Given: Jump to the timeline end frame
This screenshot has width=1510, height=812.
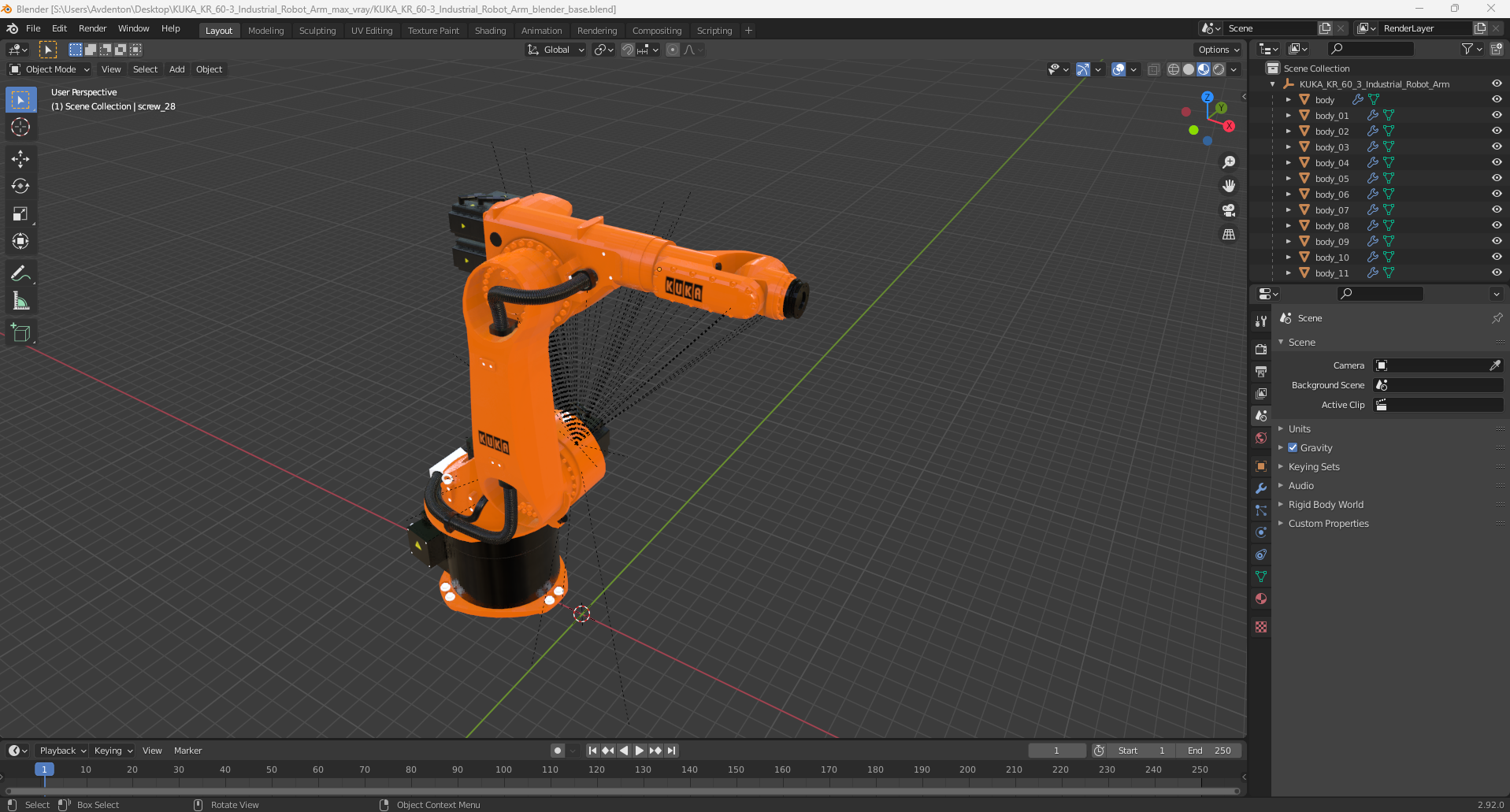Looking at the screenshot, I should pos(671,751).
